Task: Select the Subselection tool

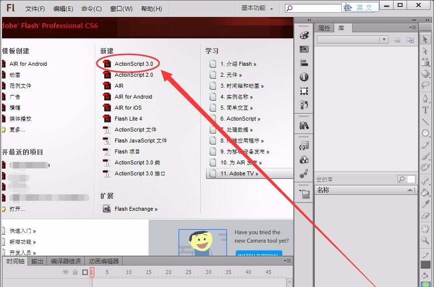Action: coord(425,51)
